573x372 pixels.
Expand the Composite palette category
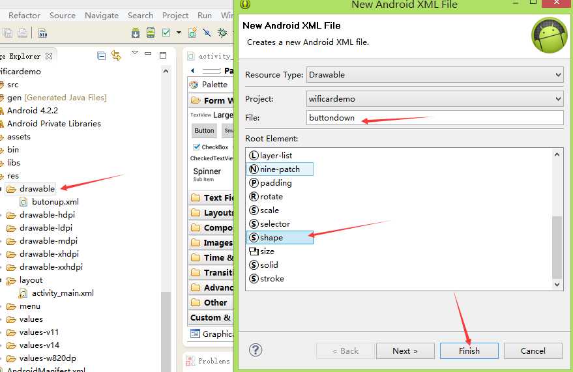[212, 228]
